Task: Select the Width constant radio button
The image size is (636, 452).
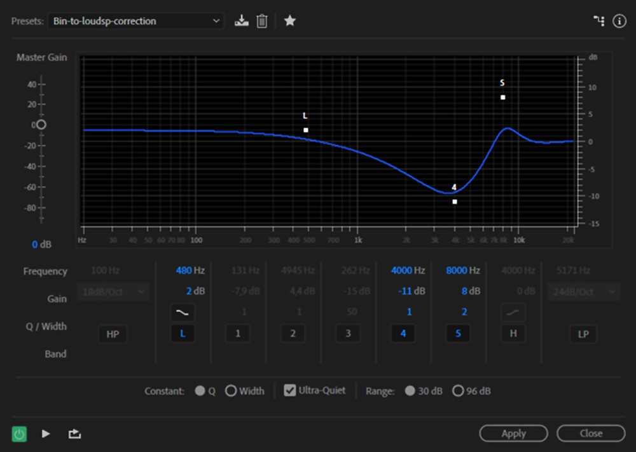Action: coord(231,391)
